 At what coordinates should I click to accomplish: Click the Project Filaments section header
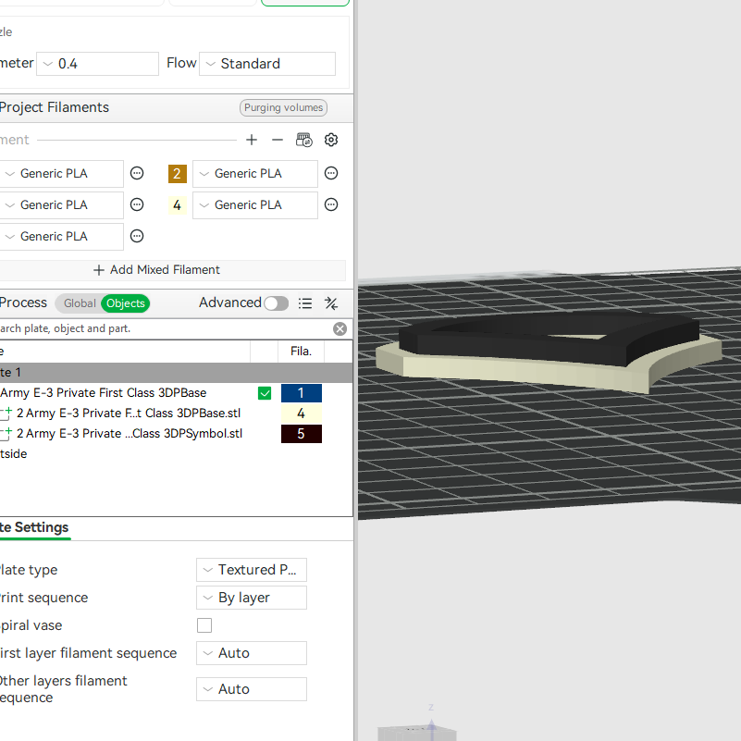[55, 107]
